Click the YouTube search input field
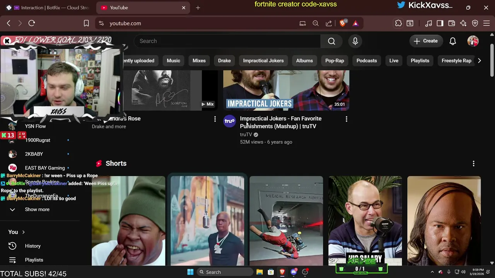The image size is (495, 278). click(x=227, y=41)
